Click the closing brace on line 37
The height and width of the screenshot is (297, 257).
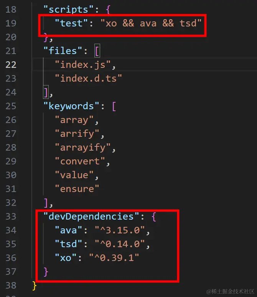point(46,272)
